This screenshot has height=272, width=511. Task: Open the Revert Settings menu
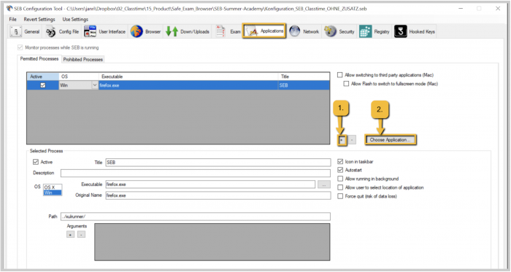point(39,19)
